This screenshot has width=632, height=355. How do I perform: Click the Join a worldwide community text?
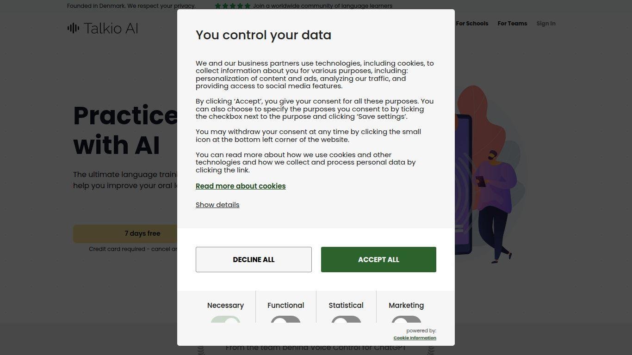click(x=322, y=6)
